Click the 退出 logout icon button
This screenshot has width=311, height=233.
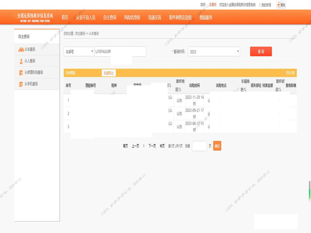pos(281,5)
